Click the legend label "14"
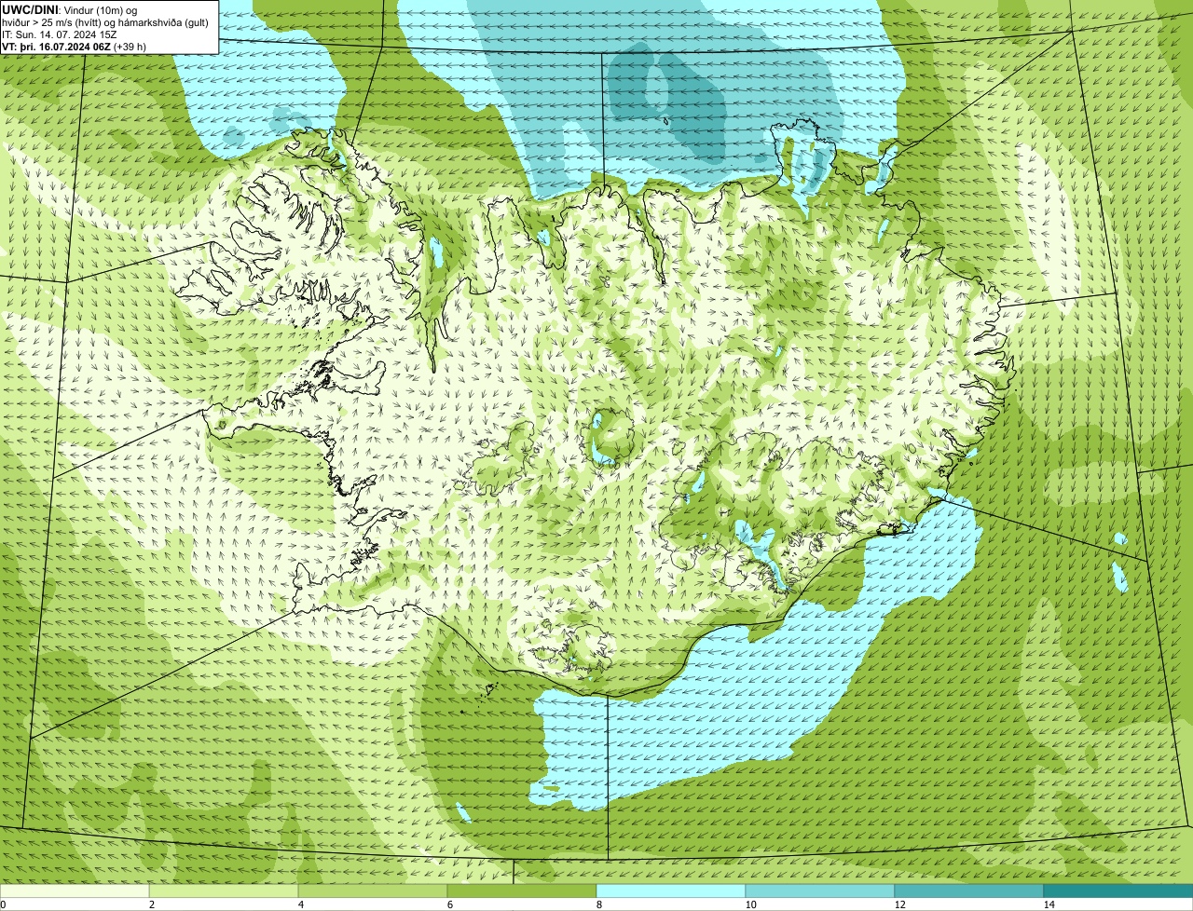 [x=1049, y=904]
